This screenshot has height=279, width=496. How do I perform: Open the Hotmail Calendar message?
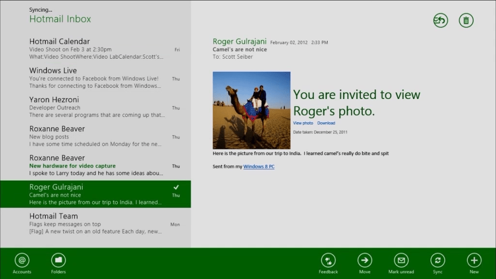pos(95,49)
